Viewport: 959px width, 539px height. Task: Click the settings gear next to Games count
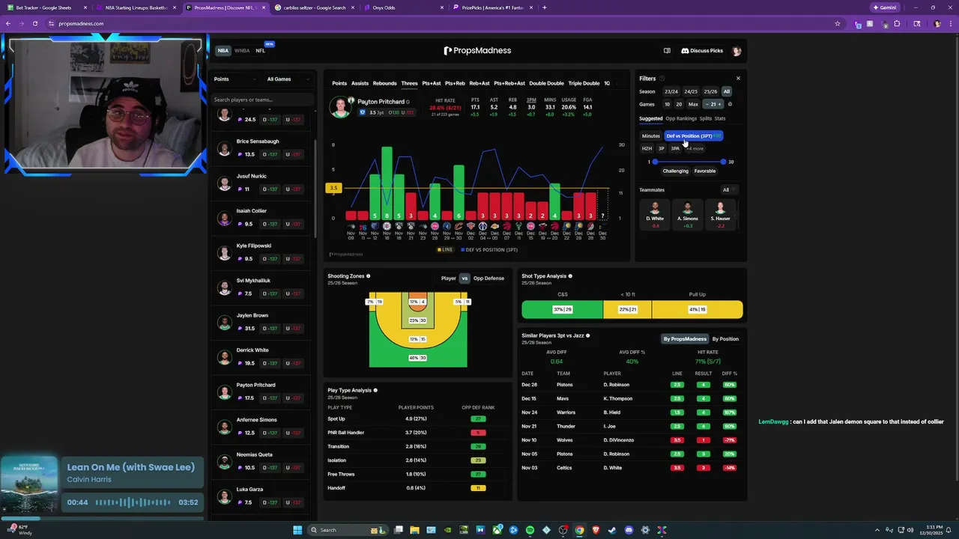[x=730, y=104]
